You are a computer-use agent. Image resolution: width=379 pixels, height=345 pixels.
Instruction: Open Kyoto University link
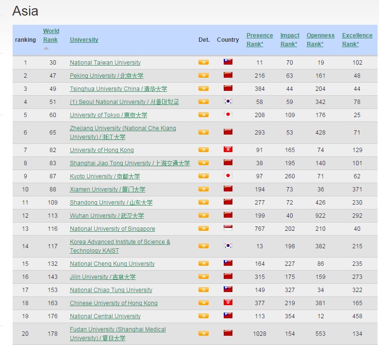click(105, 176)
